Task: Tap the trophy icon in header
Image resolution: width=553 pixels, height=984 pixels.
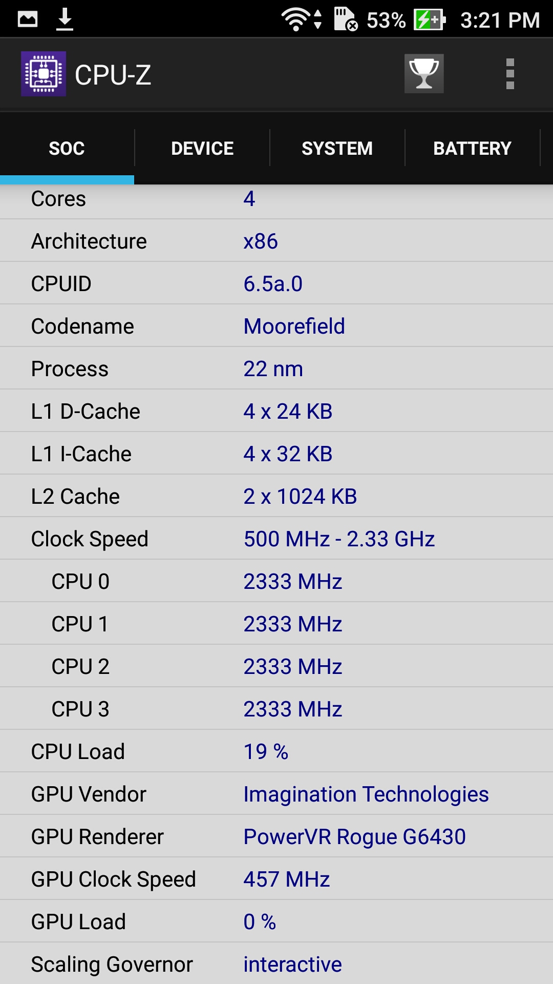Action: [424, 74]
